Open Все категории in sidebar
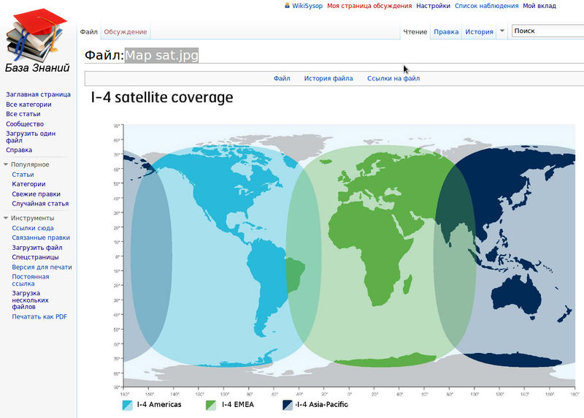This screenshot has height=418, width=584. click(28, 104)
